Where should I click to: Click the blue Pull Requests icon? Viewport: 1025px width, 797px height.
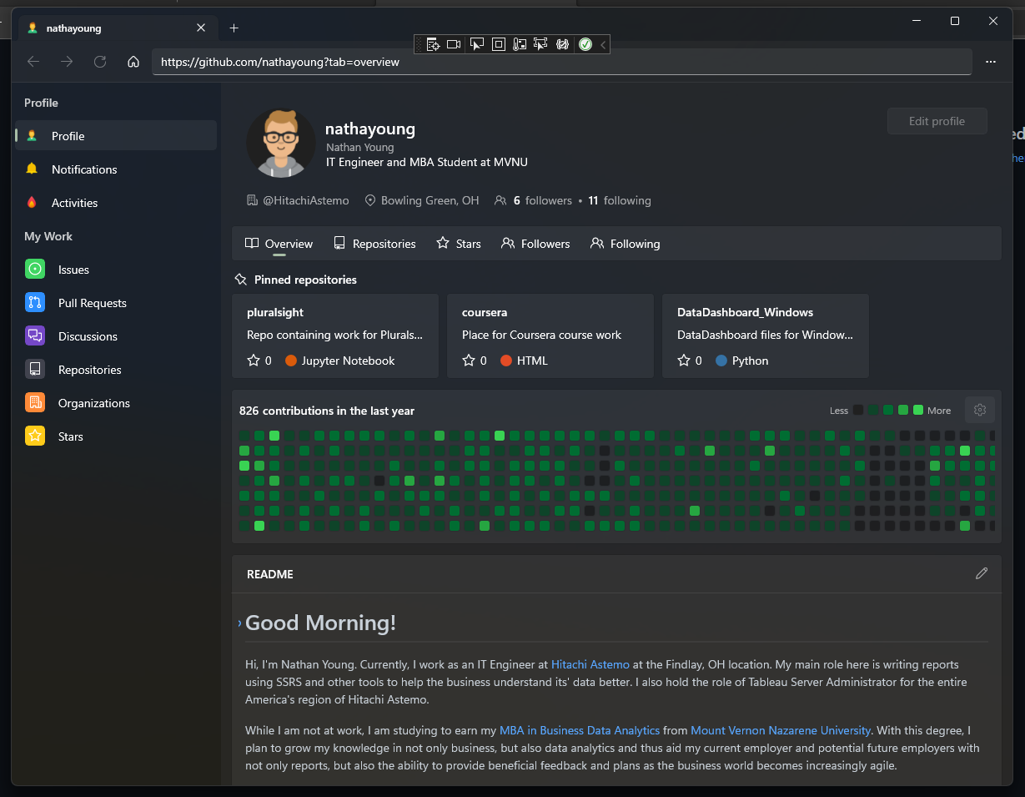(x=35, y=302)
